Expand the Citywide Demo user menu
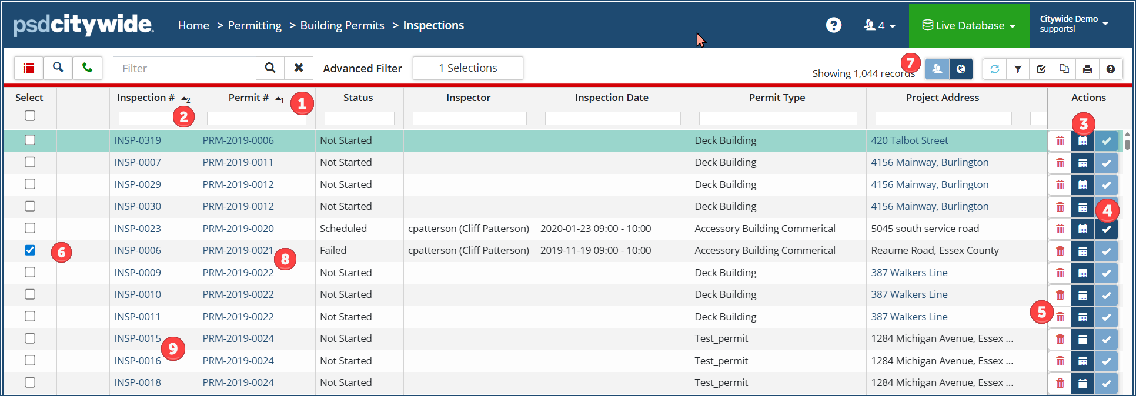 pos(1074,24)
